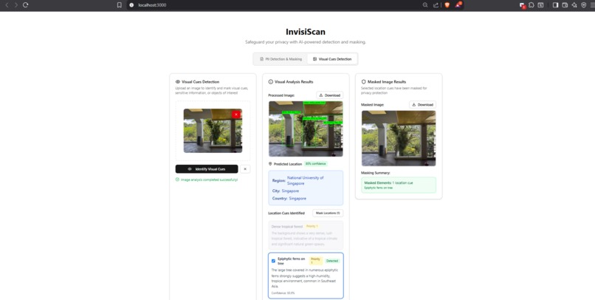Viewport: 595px width, 300px height.
Task: Open extension icon with red badge
Action: pyautogui.click(x=523, y=5)
